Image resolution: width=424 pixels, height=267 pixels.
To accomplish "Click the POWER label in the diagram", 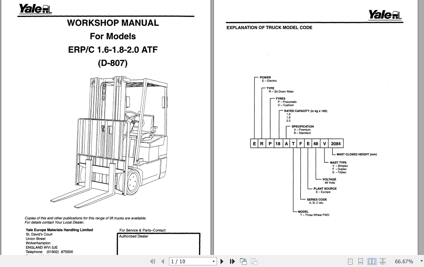I will 265,77.
